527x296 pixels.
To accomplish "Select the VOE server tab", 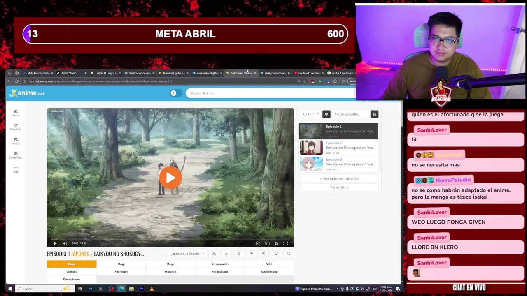I will click(269, 264).
